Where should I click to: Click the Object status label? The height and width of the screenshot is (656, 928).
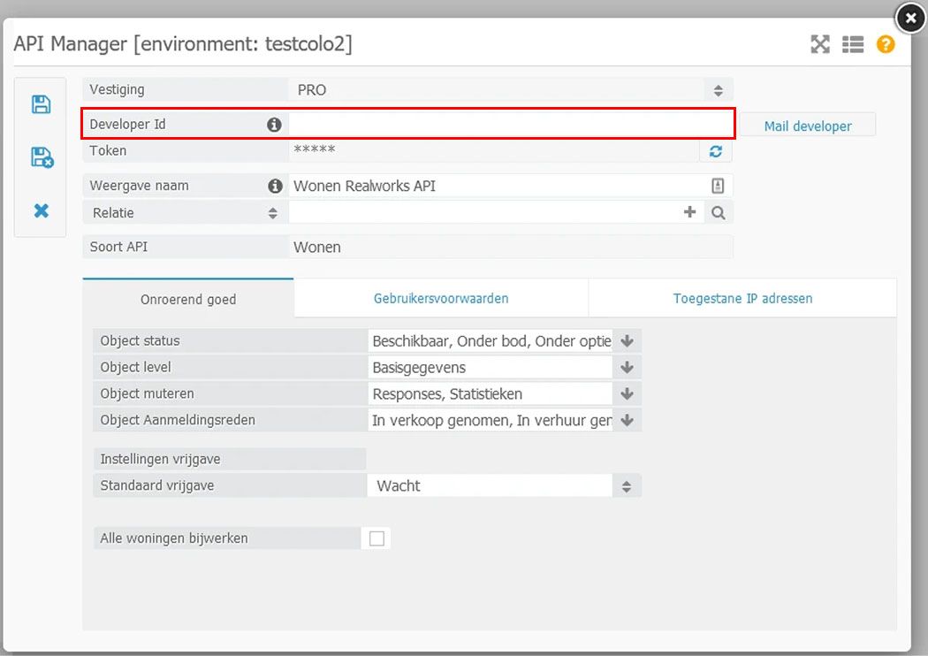[140, 341]
